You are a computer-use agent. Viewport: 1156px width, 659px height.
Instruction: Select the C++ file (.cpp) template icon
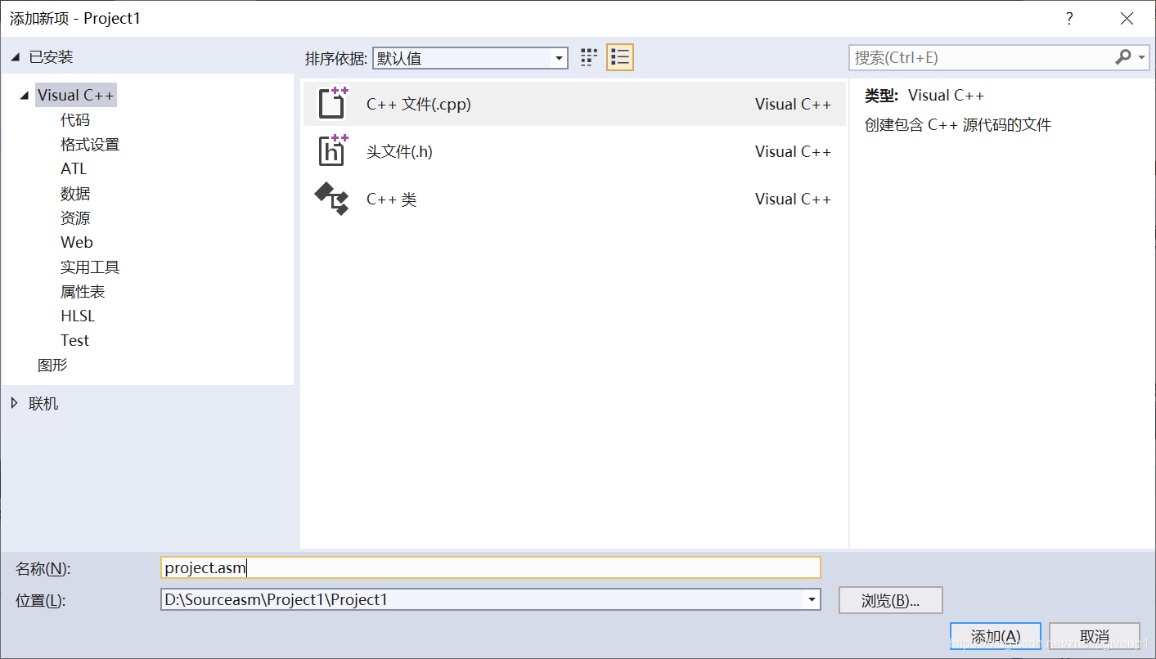click(x=333, y=103)
